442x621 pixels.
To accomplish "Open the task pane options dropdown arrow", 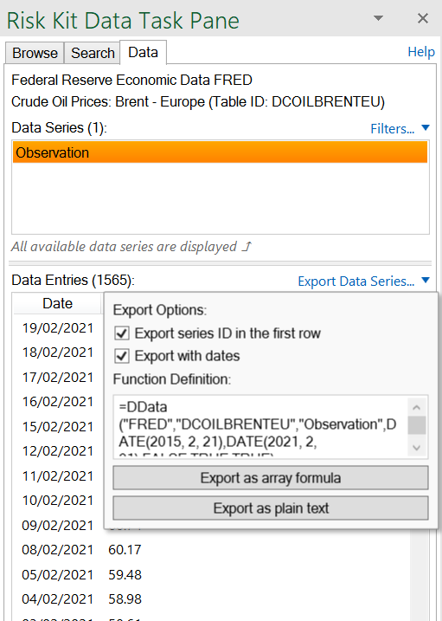I will (x=378, y=18).
